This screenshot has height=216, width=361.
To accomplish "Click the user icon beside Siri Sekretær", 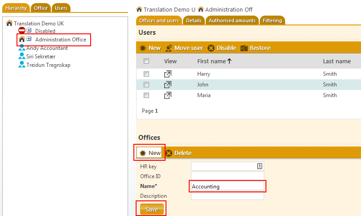I will pos(21,56).
